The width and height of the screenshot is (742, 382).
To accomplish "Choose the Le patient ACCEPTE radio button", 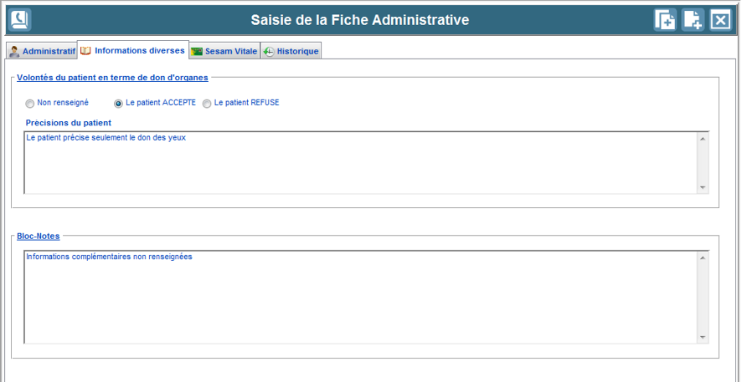I will click(x=118, y=104).
